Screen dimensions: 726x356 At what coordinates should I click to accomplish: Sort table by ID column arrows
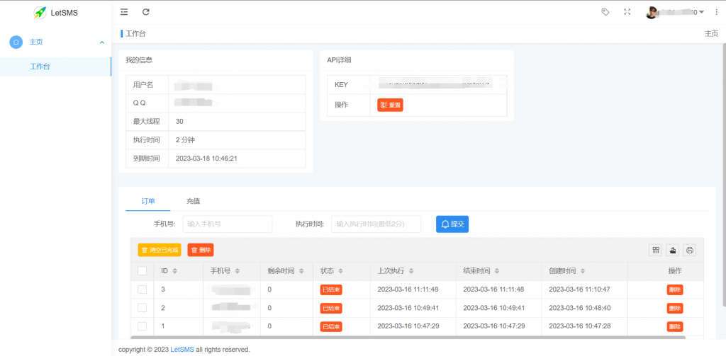(x=174, y=271)
